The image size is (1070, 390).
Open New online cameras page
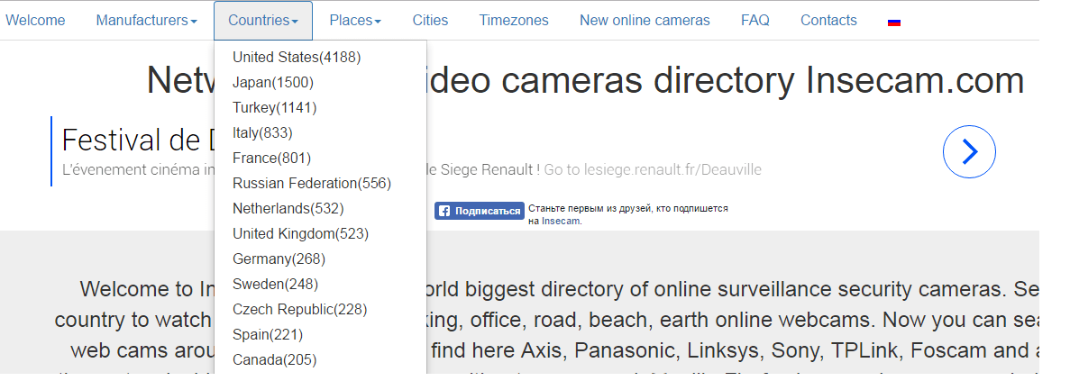coord(645,21)
